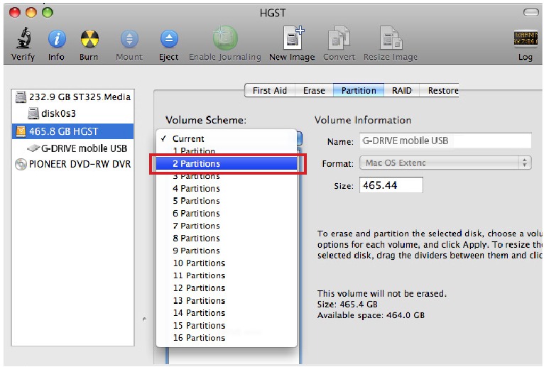The height and width of the screenshot is (367, 544).
Task: Click the PIONEER DVD-RW disc icon
Action: (21, 164)
